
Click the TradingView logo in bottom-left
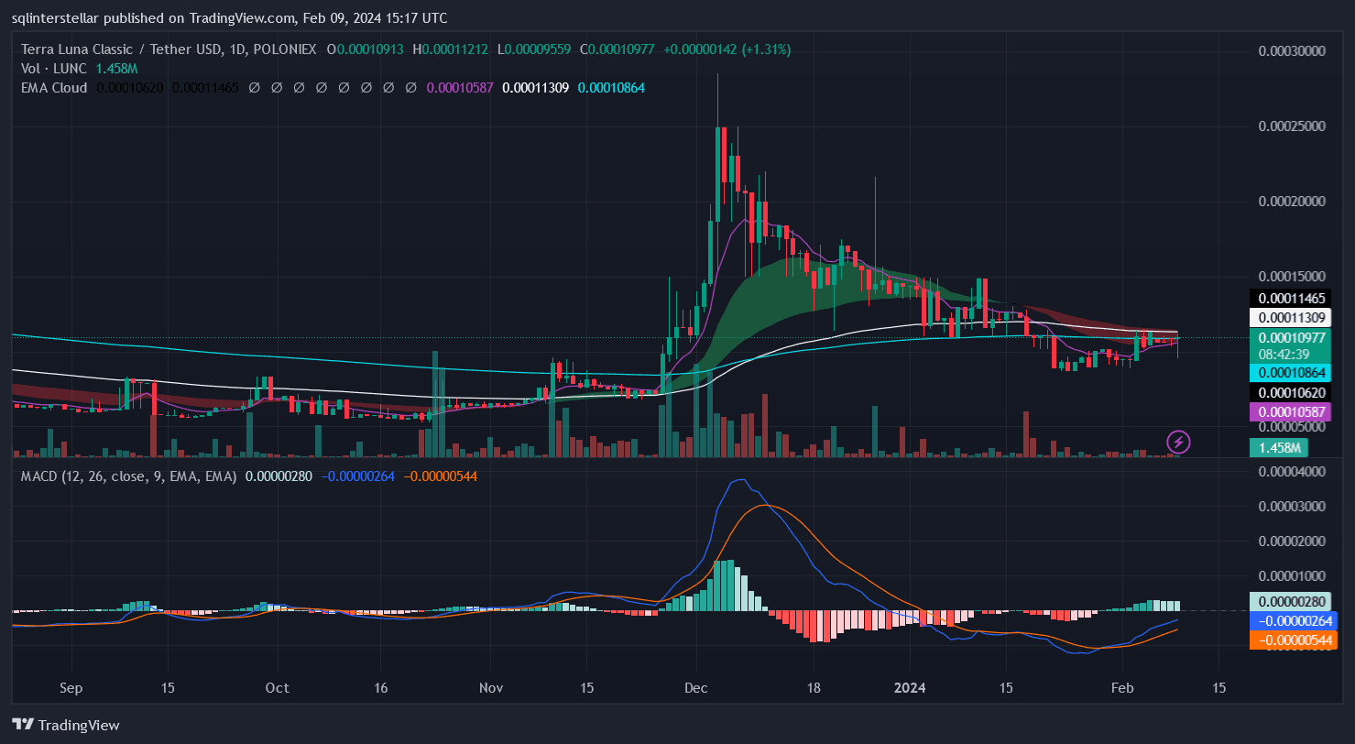(x=66, y=725)
